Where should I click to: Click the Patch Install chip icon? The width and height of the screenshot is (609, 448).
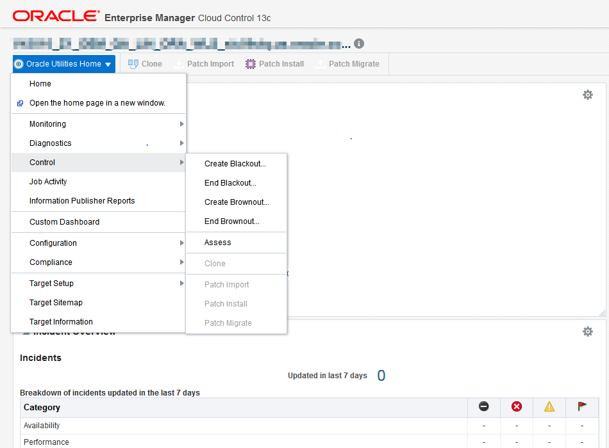(251, 64)
